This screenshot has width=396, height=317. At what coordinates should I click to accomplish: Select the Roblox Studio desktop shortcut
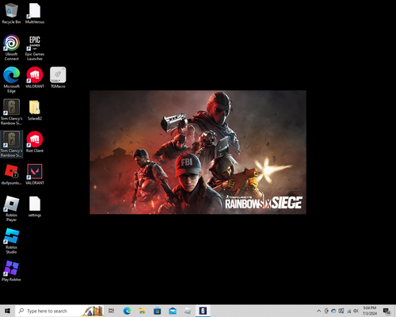(11, 241)
